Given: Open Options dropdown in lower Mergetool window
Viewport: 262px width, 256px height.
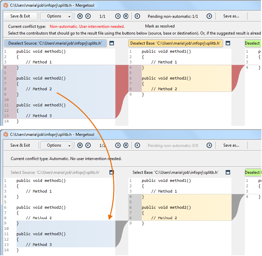Looking at the screenshot, I should [56, 145].
